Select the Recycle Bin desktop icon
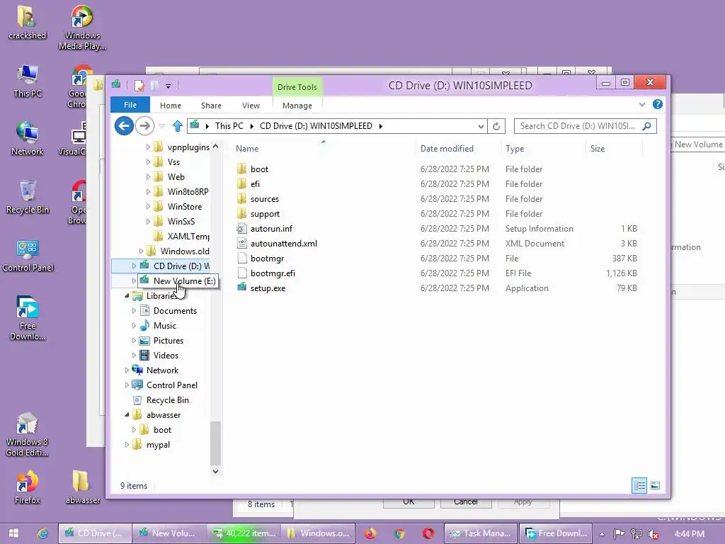Viewport: 725px width, 544px height. (28, 197)
